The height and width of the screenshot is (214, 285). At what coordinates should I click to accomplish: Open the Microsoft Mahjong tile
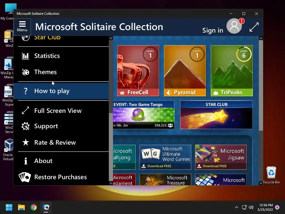[x=124, y=157]
